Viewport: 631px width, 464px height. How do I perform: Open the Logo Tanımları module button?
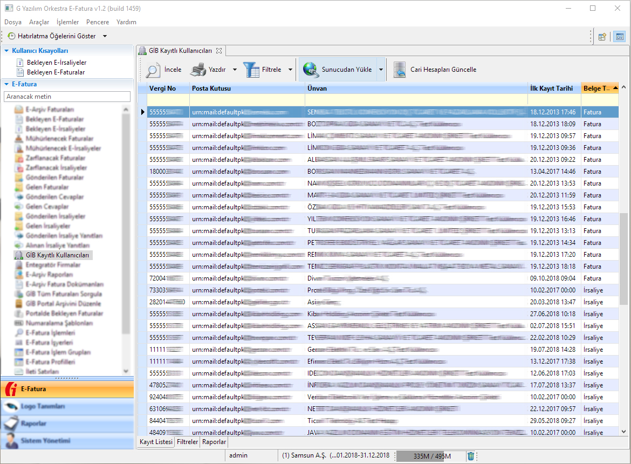43,406
